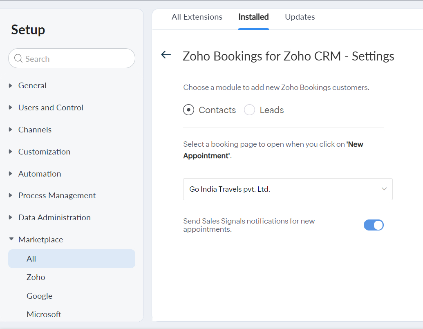
Task: Open the booking page dropdown
Action: point(288,189)
